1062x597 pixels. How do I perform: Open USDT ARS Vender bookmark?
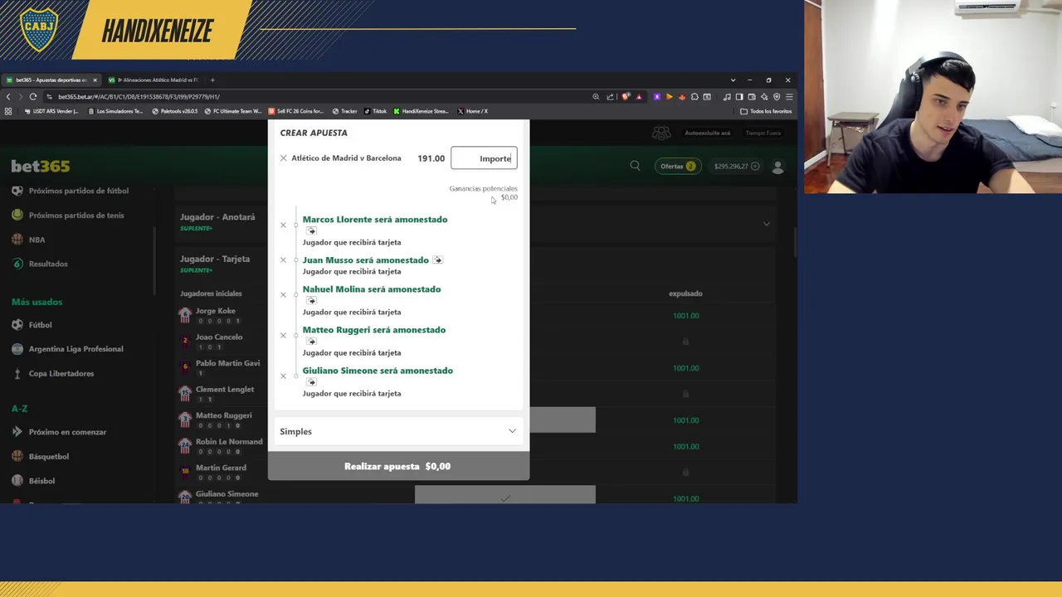pyautogui.click(x=53, y=111)
